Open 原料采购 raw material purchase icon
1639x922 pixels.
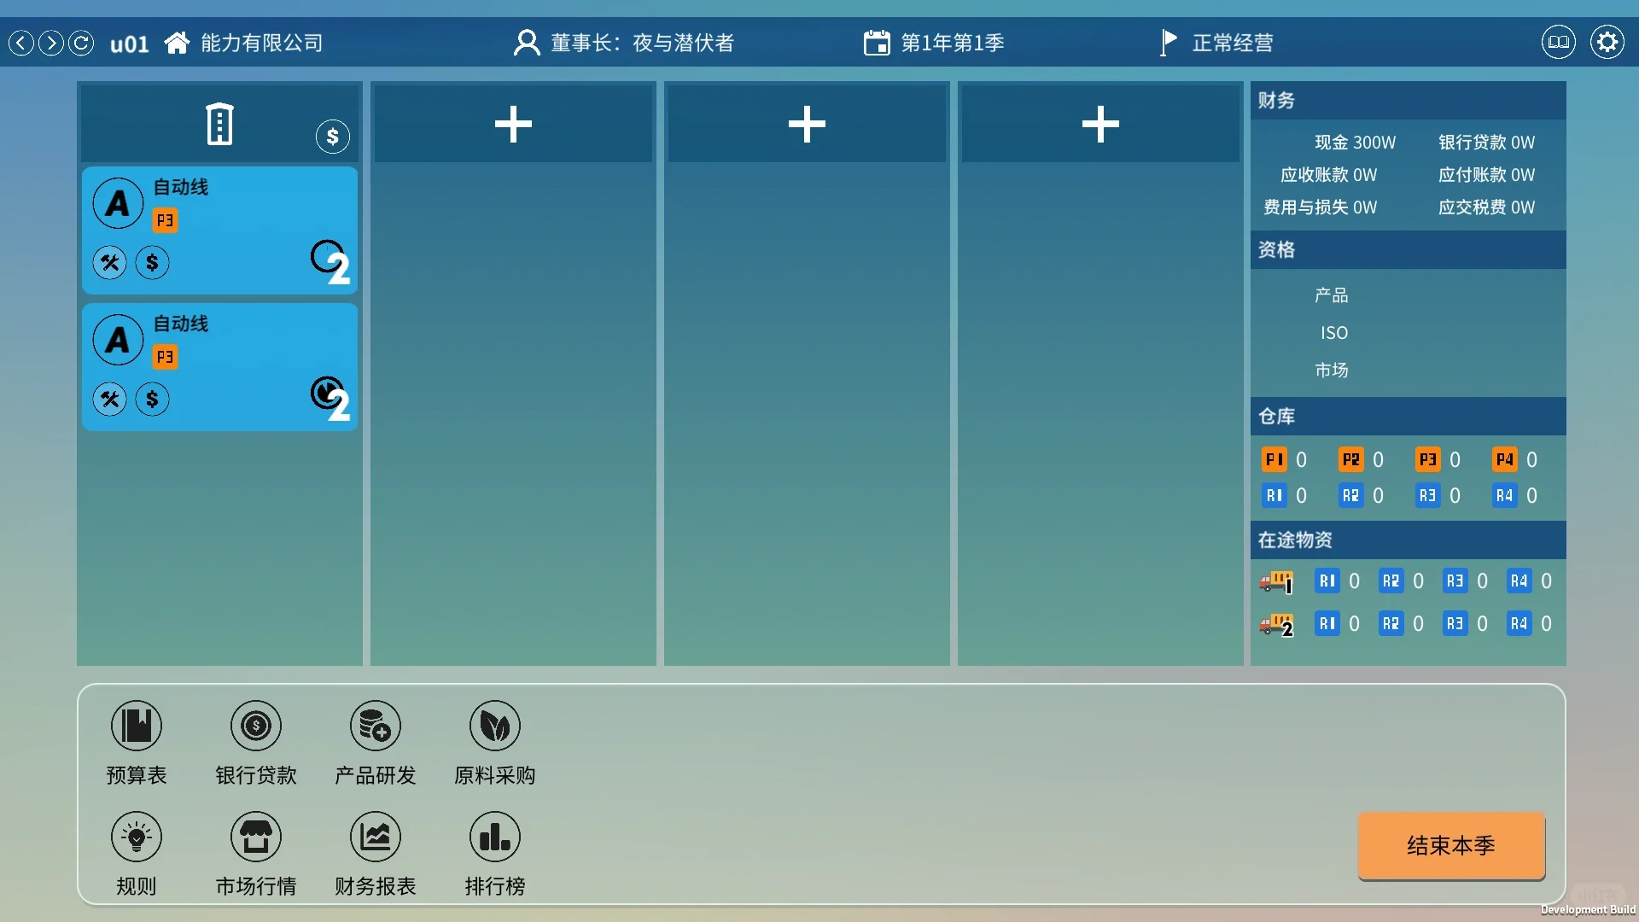coord(494,727)
